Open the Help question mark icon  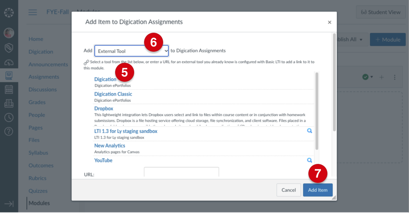pyautogui.click(x=9, y=132)
